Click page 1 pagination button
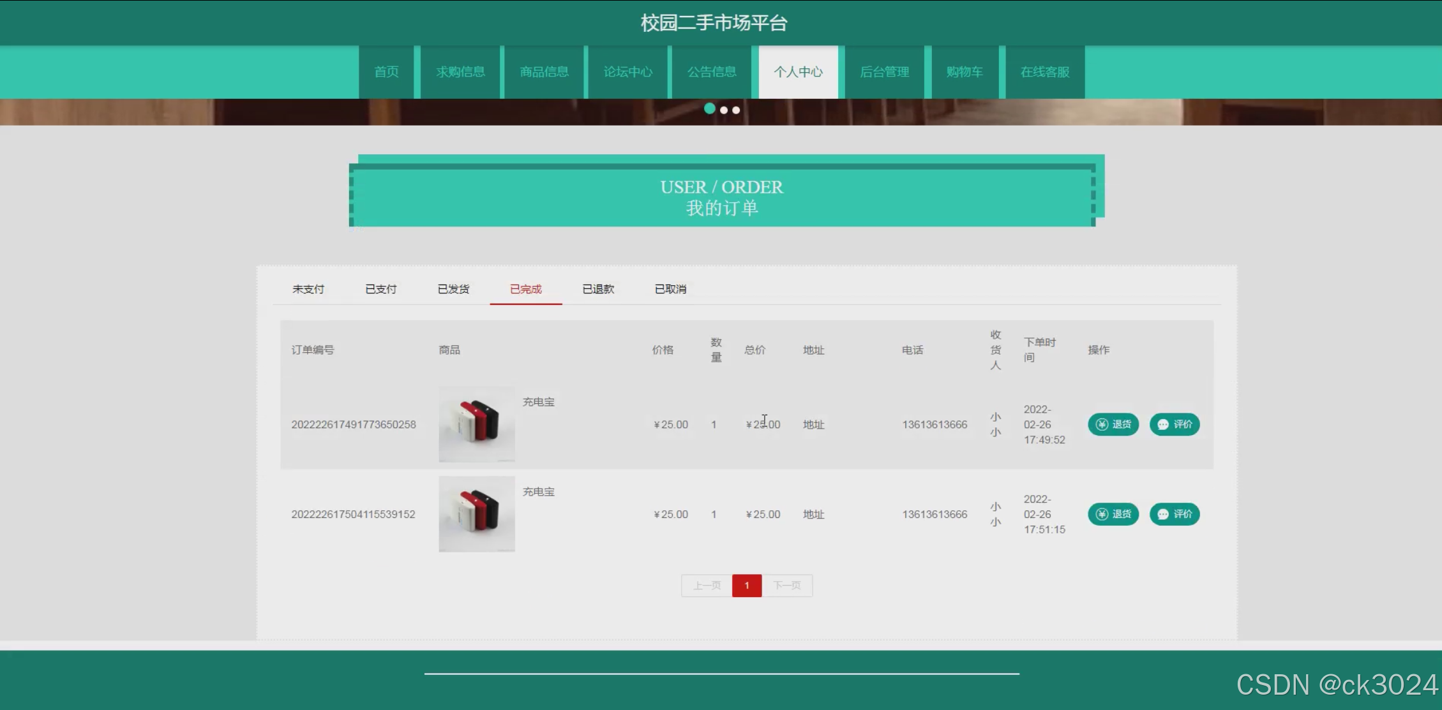The width and height of the screenshot is (1442, 710). click(746, 586)
